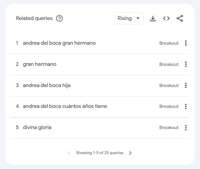Go to next page of queries
This screenshot has height=169, width=200.
pyautogui.click(x=130, y=153)
